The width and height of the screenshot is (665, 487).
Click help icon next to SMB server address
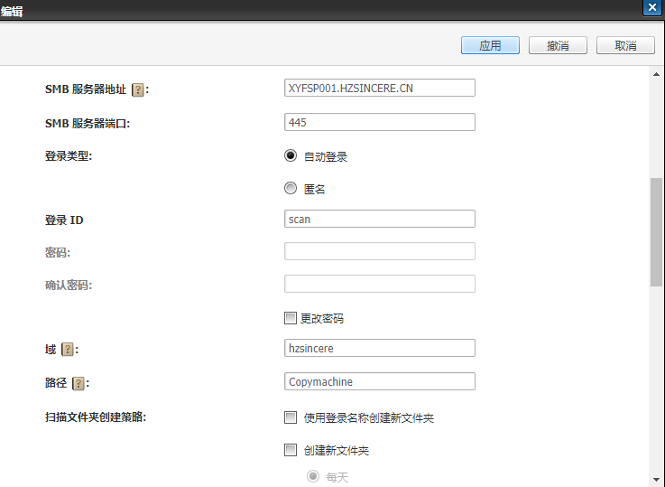tap(138, 89)
